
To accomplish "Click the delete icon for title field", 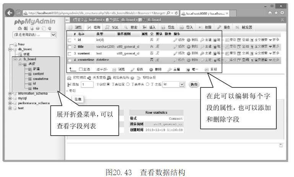I will click(x=188, y=47).
